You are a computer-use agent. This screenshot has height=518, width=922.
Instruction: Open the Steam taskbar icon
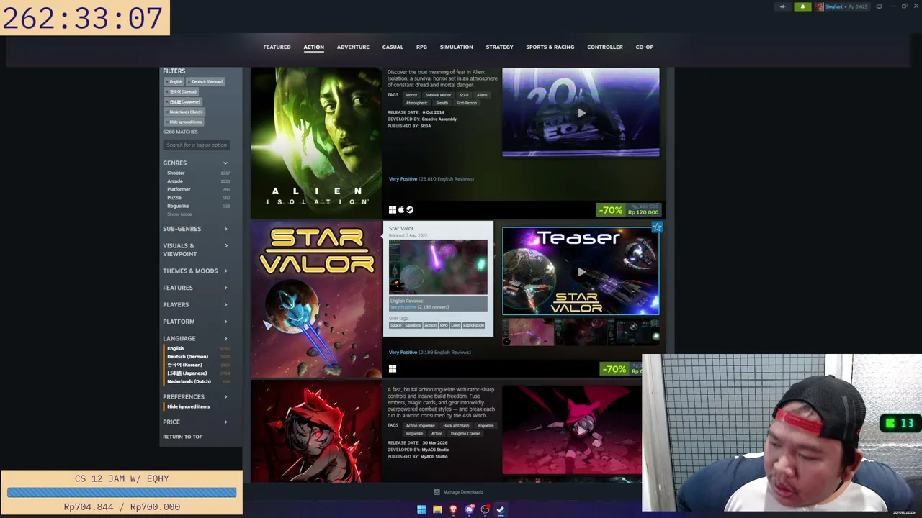pyautogui.click(x=501, y=509)
